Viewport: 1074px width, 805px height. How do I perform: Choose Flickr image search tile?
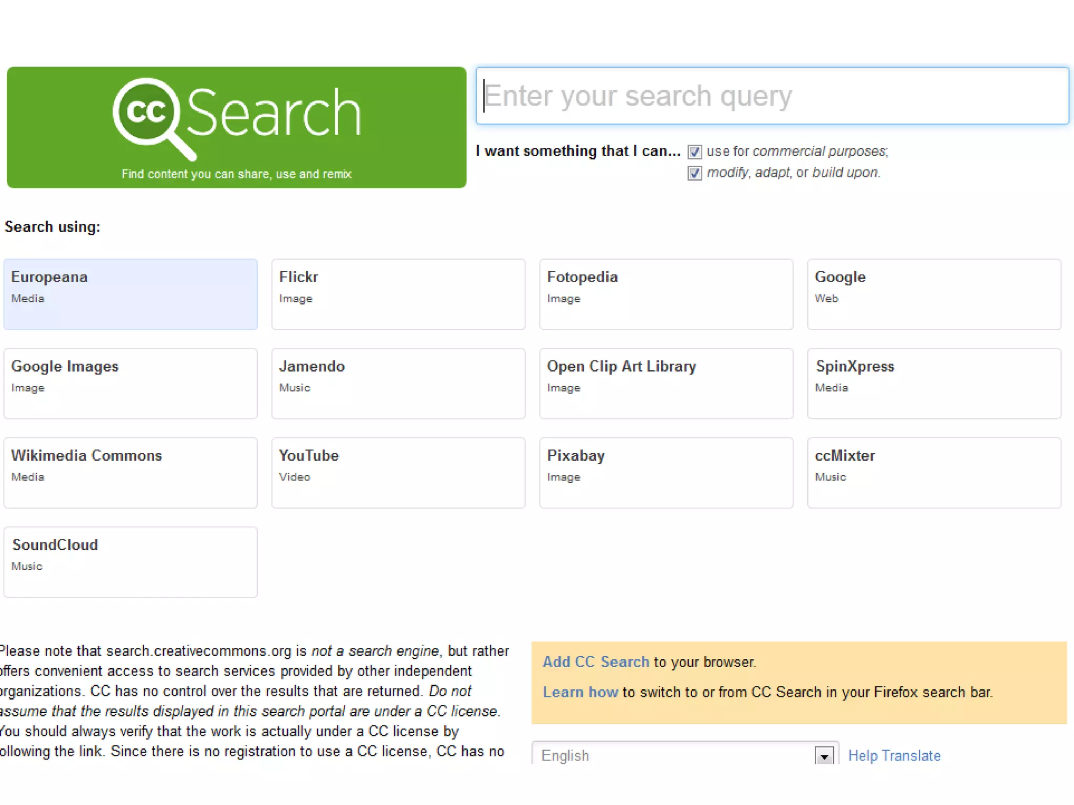[x=398, y=294]
